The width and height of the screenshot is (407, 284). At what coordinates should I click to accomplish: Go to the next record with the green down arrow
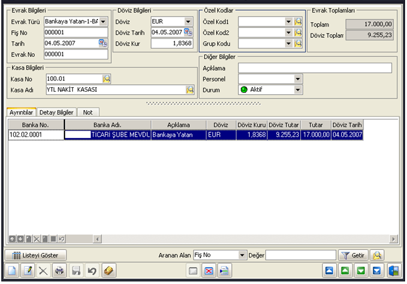point(361,271)
